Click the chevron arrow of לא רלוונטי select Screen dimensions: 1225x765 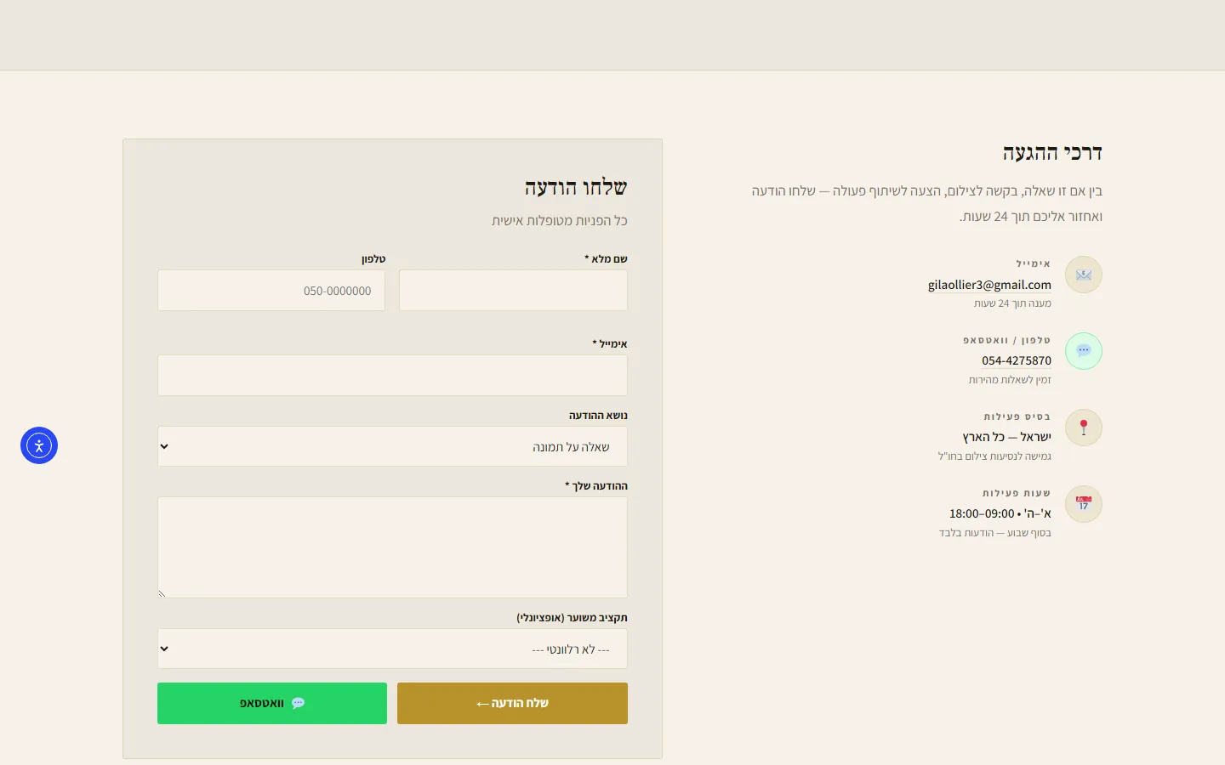tap(164, 649)
